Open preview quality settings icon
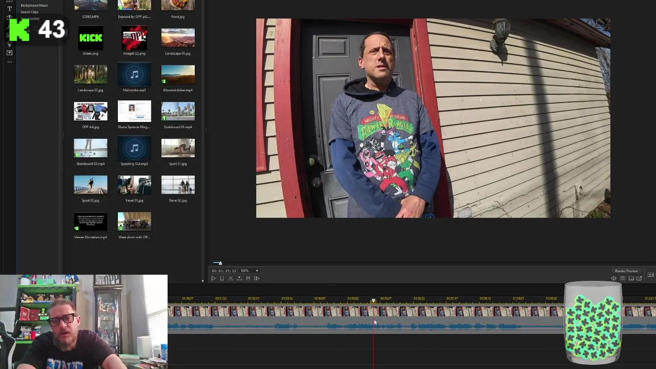656x369 pixels. coord(631,278)
